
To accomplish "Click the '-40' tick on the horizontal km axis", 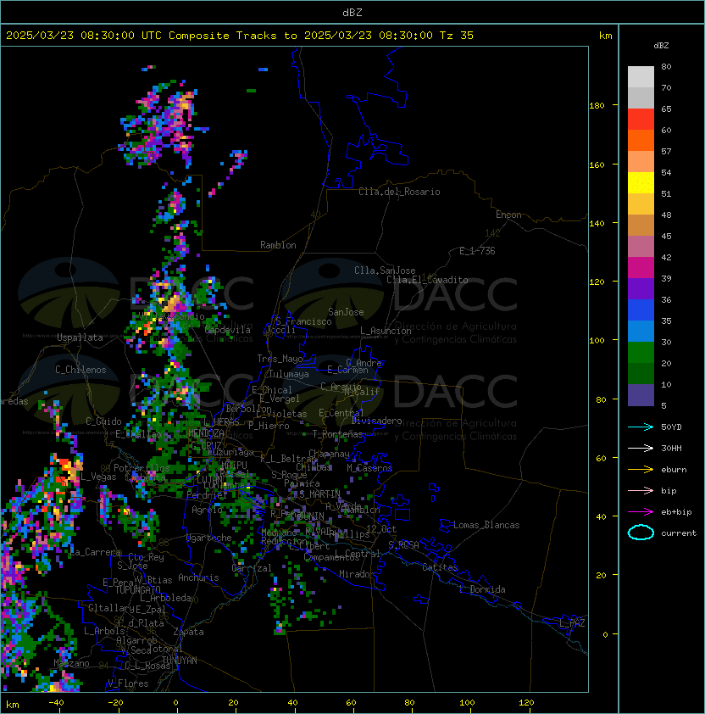I will coord(56,703).
